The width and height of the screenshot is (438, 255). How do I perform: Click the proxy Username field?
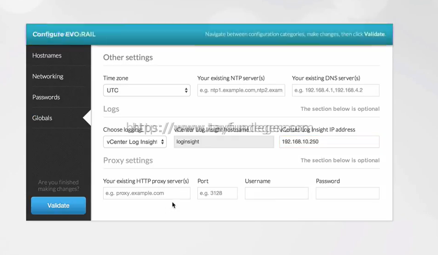pyautogui.click(x=277, y=193)
